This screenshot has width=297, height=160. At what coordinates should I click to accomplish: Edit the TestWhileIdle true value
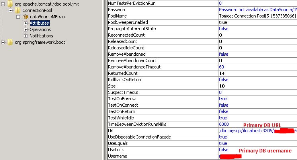pyautogui.click(x=223, y=118)
